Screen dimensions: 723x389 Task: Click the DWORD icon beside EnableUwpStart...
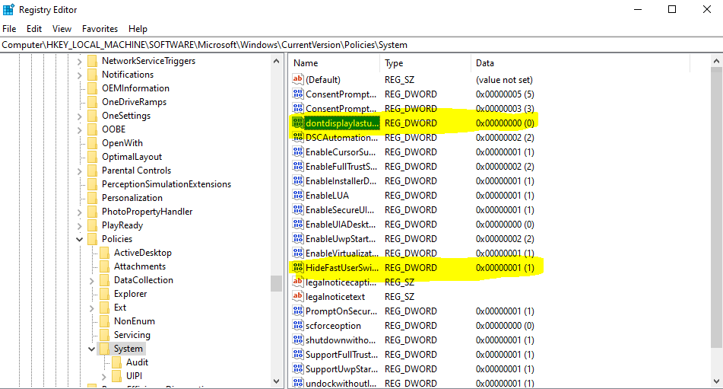[298, 238]
